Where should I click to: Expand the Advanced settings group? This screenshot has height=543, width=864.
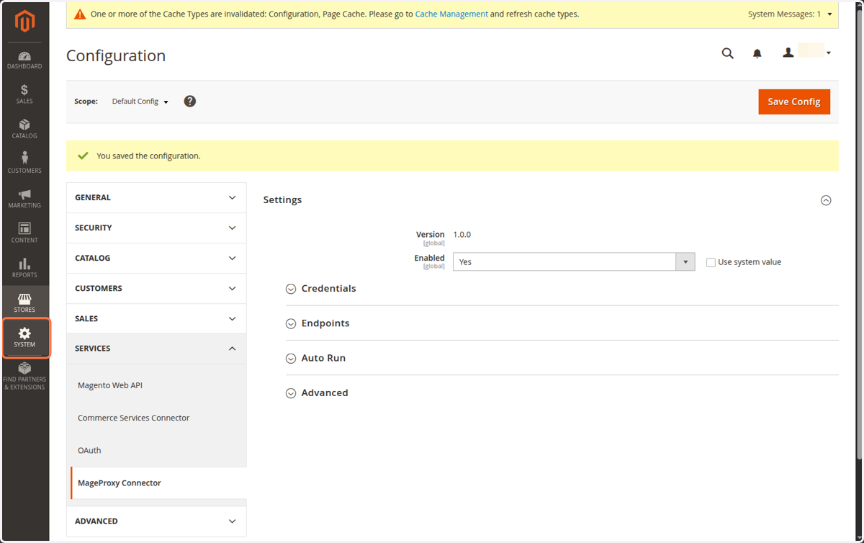[317, 392]
